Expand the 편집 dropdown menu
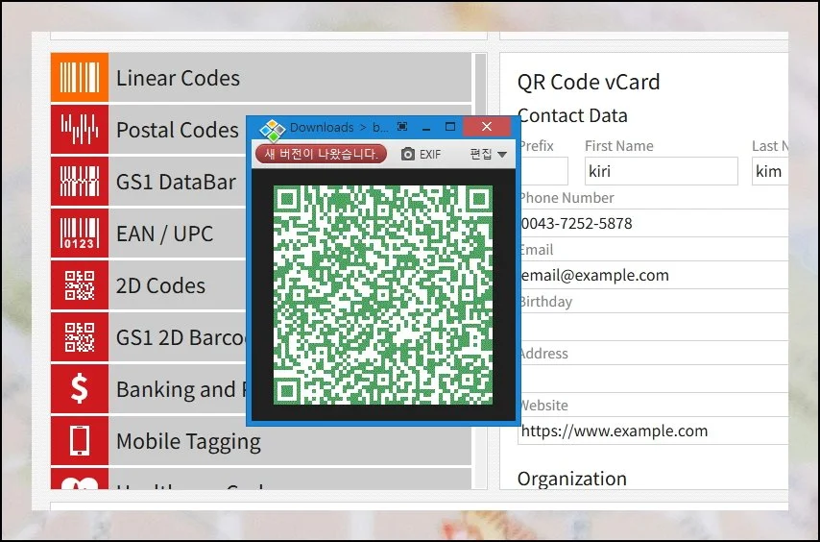Screen dimensions: 820x542 pos(488,154)
